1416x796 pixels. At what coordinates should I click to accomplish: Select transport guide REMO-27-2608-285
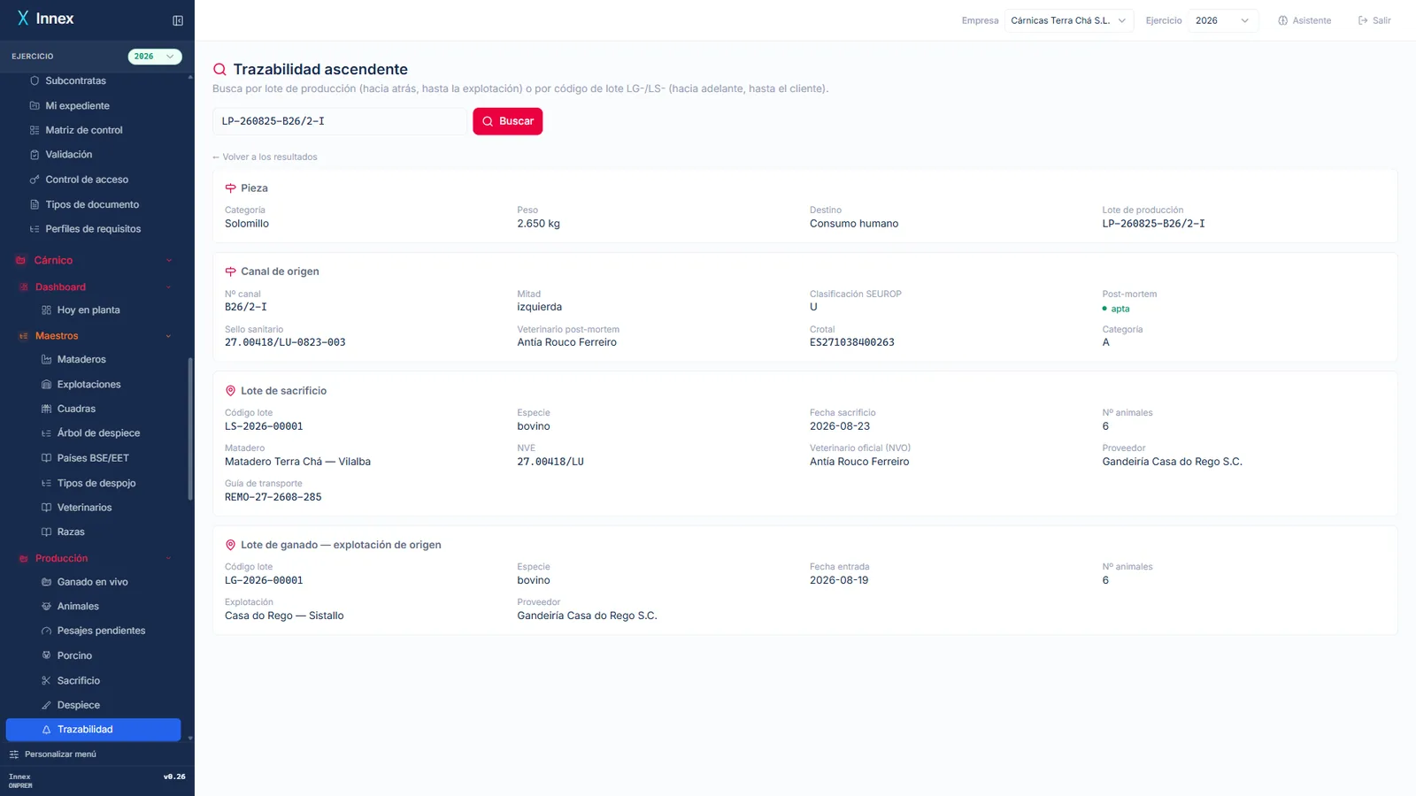click(273, 497)
